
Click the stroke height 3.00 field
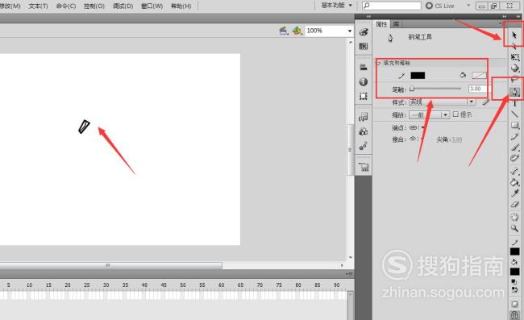[477, 89]
